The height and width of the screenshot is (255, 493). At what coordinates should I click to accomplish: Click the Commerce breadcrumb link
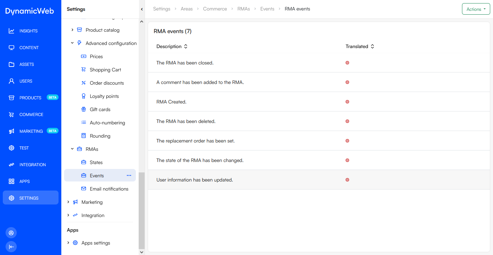215,9
